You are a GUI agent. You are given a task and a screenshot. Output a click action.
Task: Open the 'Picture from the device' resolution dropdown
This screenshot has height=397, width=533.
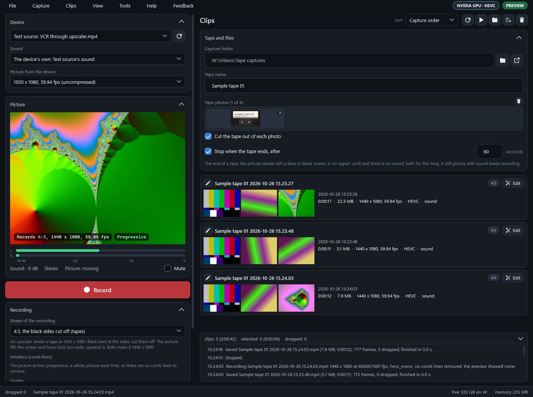pyautogui.click(x=98, y=82)
